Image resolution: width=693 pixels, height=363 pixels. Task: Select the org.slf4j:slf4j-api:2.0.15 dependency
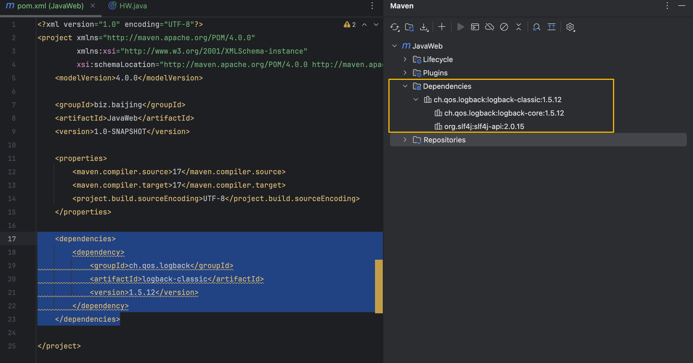coord(484,126)
